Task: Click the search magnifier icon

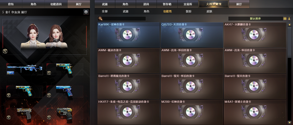Action: click(100, 18)
